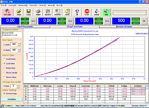Open a data file with OPEN

point(19,12)
